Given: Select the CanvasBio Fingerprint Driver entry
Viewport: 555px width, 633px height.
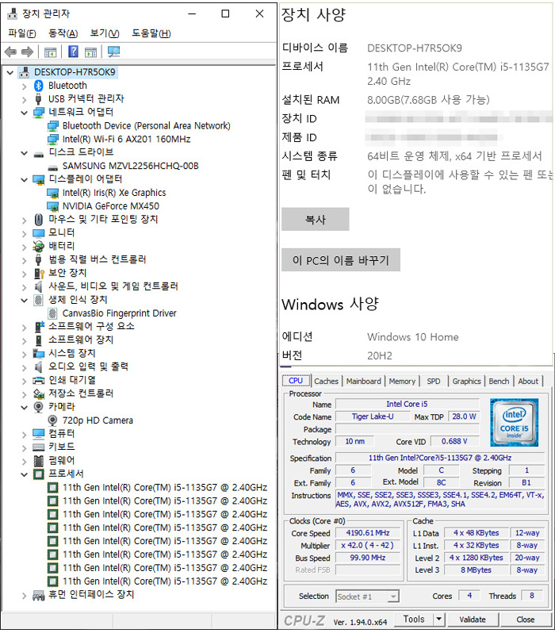Looking at the screenshot, I should (x=120, y=313).
